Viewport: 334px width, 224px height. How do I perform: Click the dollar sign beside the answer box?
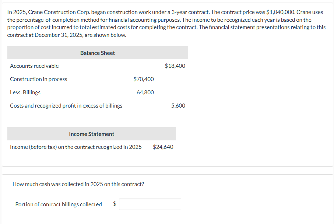115,204
